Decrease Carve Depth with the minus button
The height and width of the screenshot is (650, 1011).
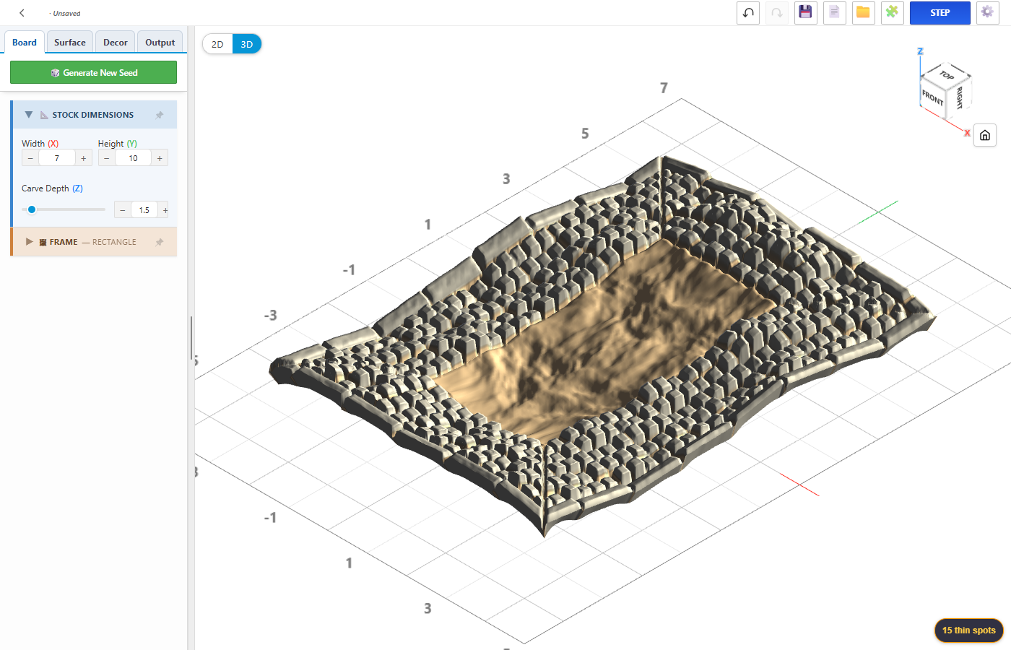click(123, 210)
